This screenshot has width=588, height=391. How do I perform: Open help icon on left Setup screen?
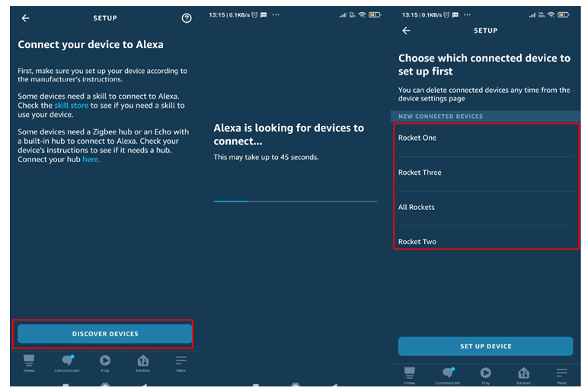(187, 18)
